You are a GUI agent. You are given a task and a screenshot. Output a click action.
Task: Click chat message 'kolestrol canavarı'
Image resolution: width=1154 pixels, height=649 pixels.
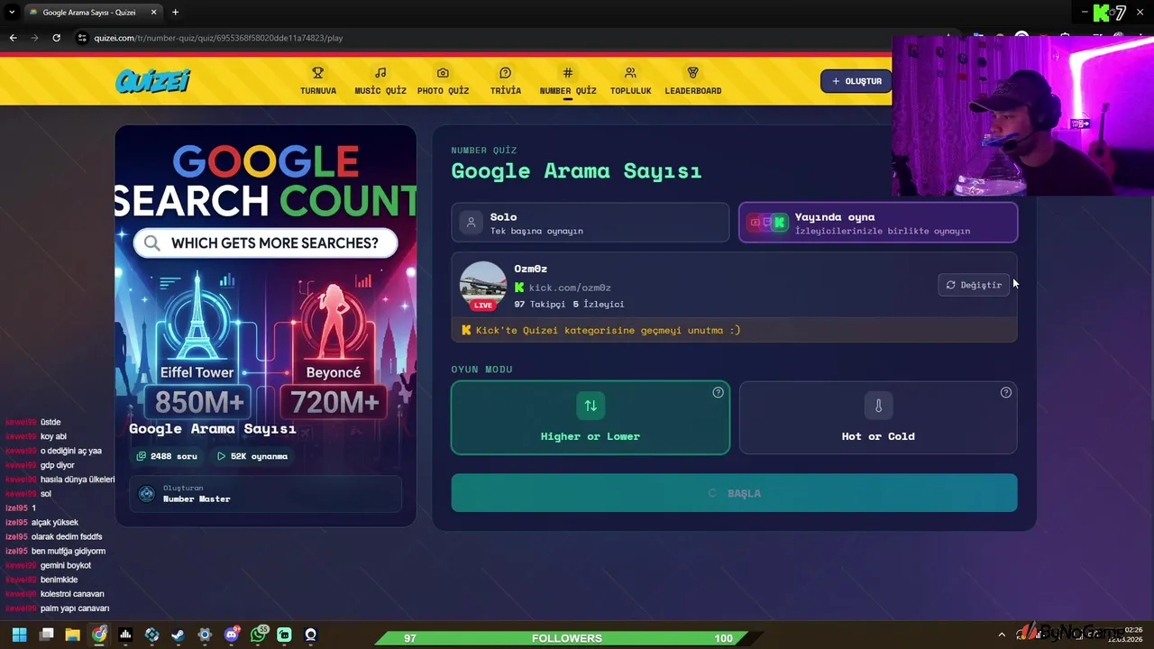click(x=72, y=594)
